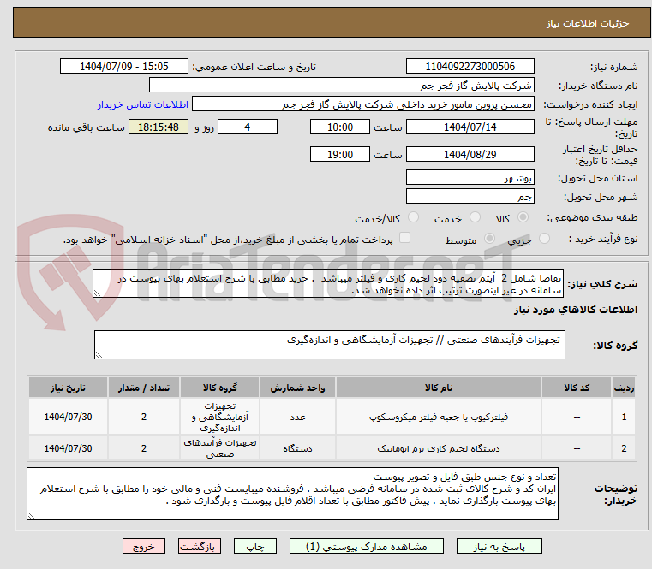The height and width of the screenshot is (569, 652).
Task: Click the validity hour 19:00 field
Action: 340,155
